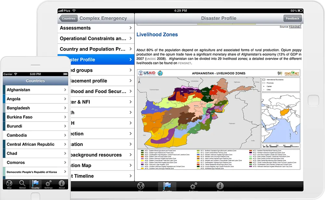Select Chad in the countries list
The width and height of the screenshot is (325, 200).
coord(35,153)
